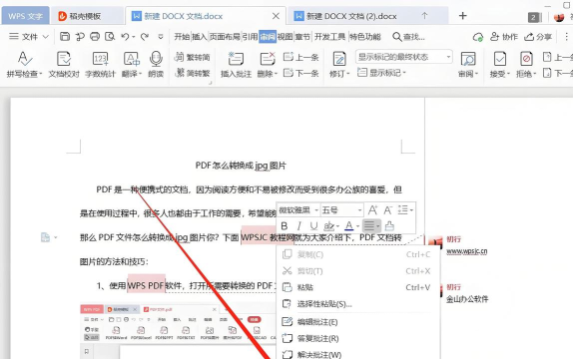Expand the 文件 menu arrow
The width and height of the screenshot is (573, 359).
tap(46, 37)
